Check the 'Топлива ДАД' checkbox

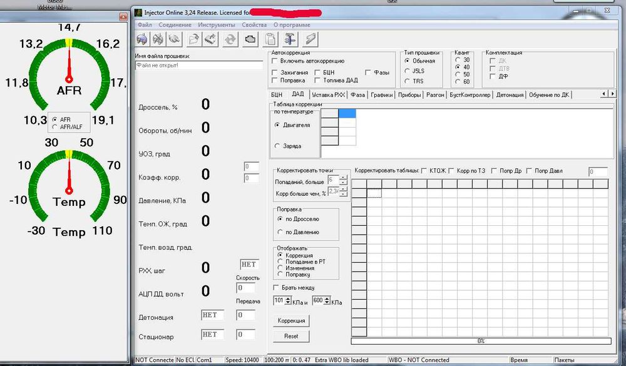[317, 80]
